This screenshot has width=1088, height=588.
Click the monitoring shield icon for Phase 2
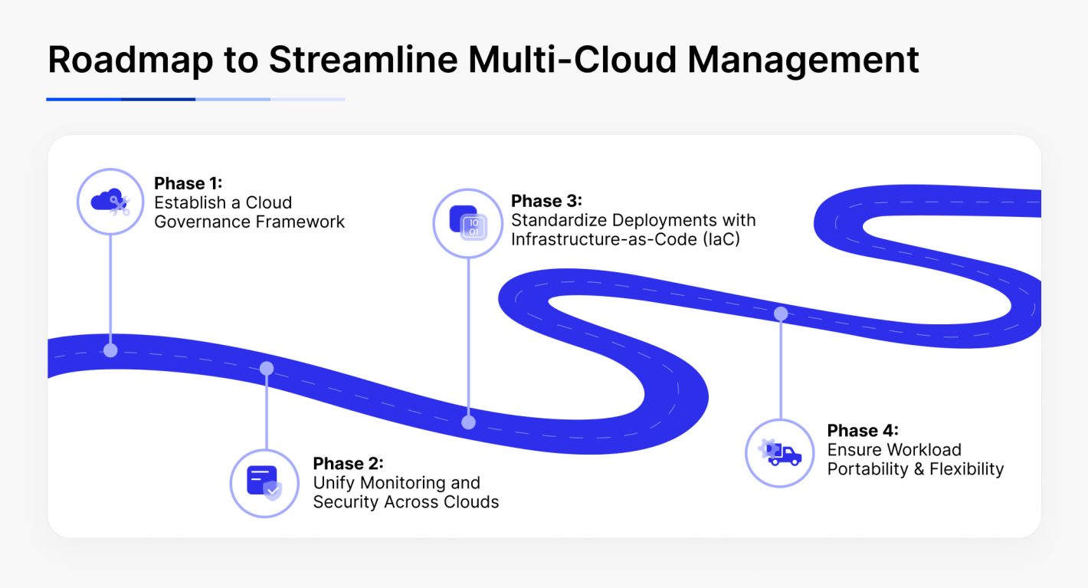pyautogui.click(x=265, y=483)
